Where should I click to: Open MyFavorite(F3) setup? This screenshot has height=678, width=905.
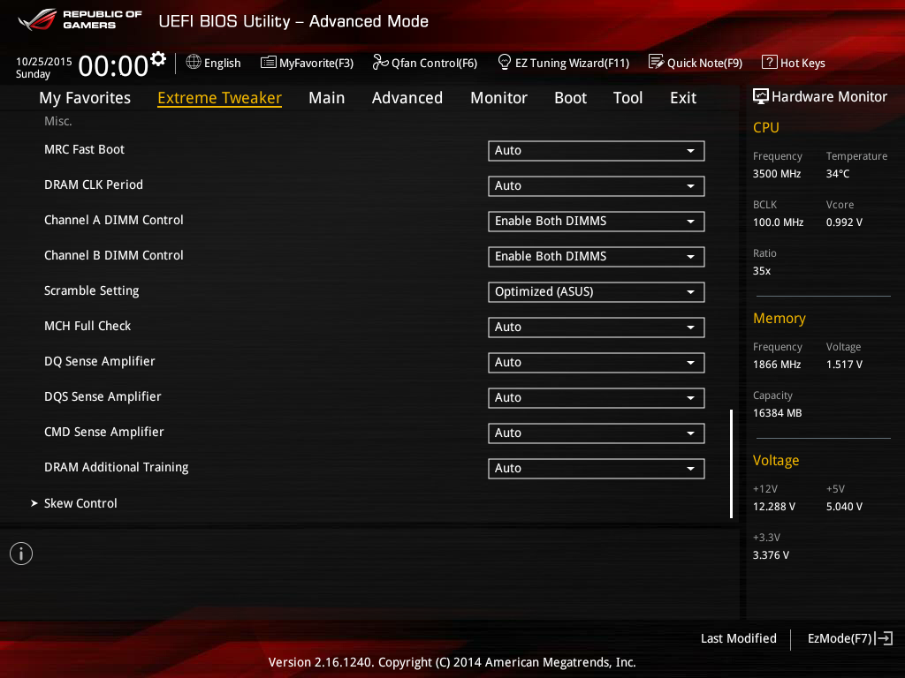tap(307, 63)
